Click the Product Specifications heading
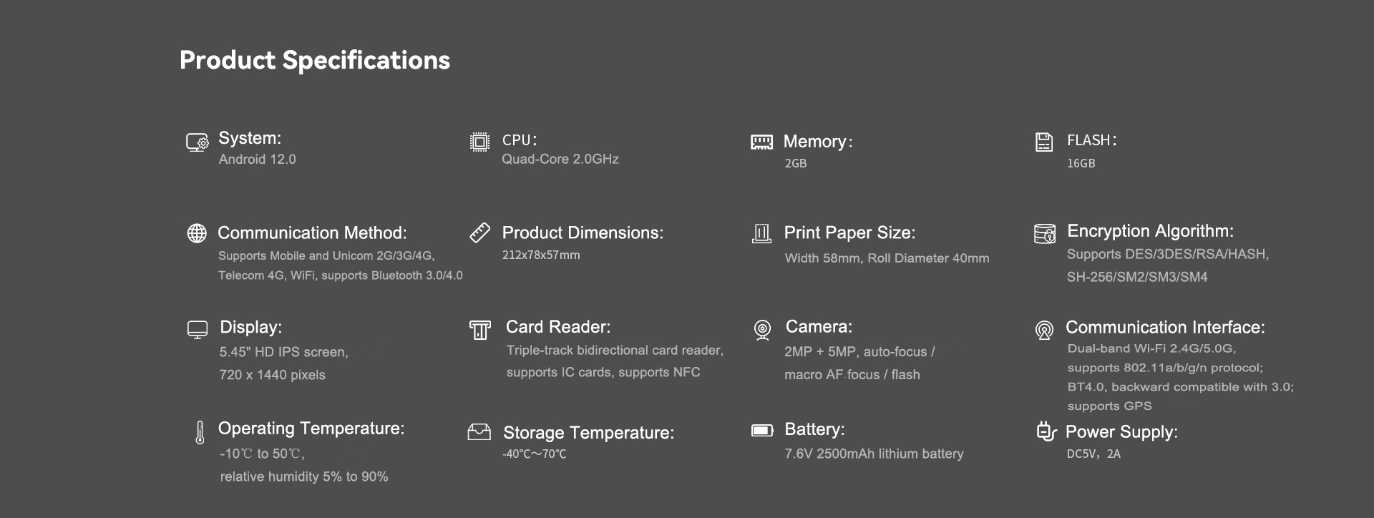 pos(314,60)
